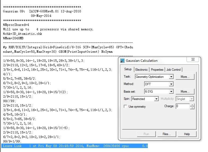Decrease Charge with the down stepper arrow
Image resolution: width=208 pixels, height=152 pixels.
[192, 108]
